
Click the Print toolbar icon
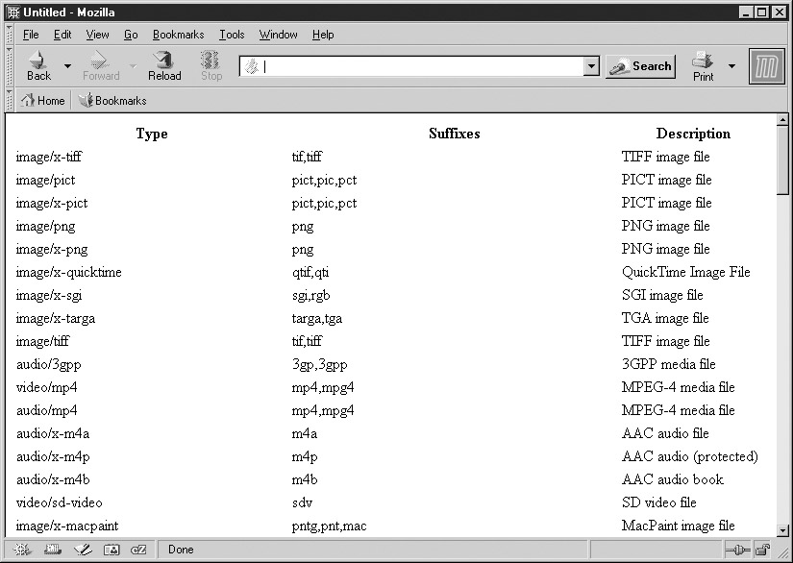(x=704, y=65)
